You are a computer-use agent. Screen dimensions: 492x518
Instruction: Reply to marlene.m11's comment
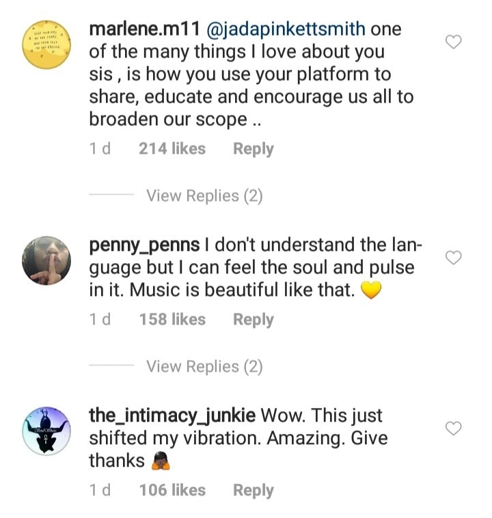(253, 149)
